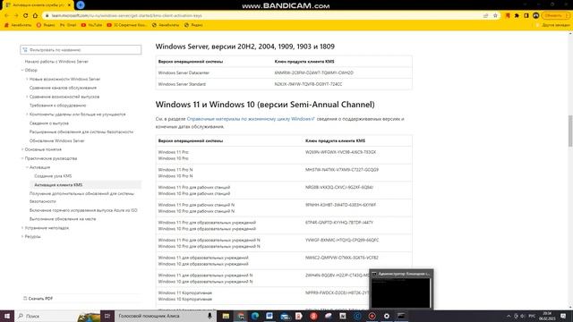573x322 pixels.
Task: Open File Explorer from the taskbar
Action: 226,316
